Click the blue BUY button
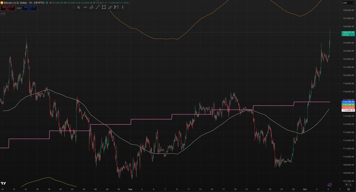 tap(29, 8)
